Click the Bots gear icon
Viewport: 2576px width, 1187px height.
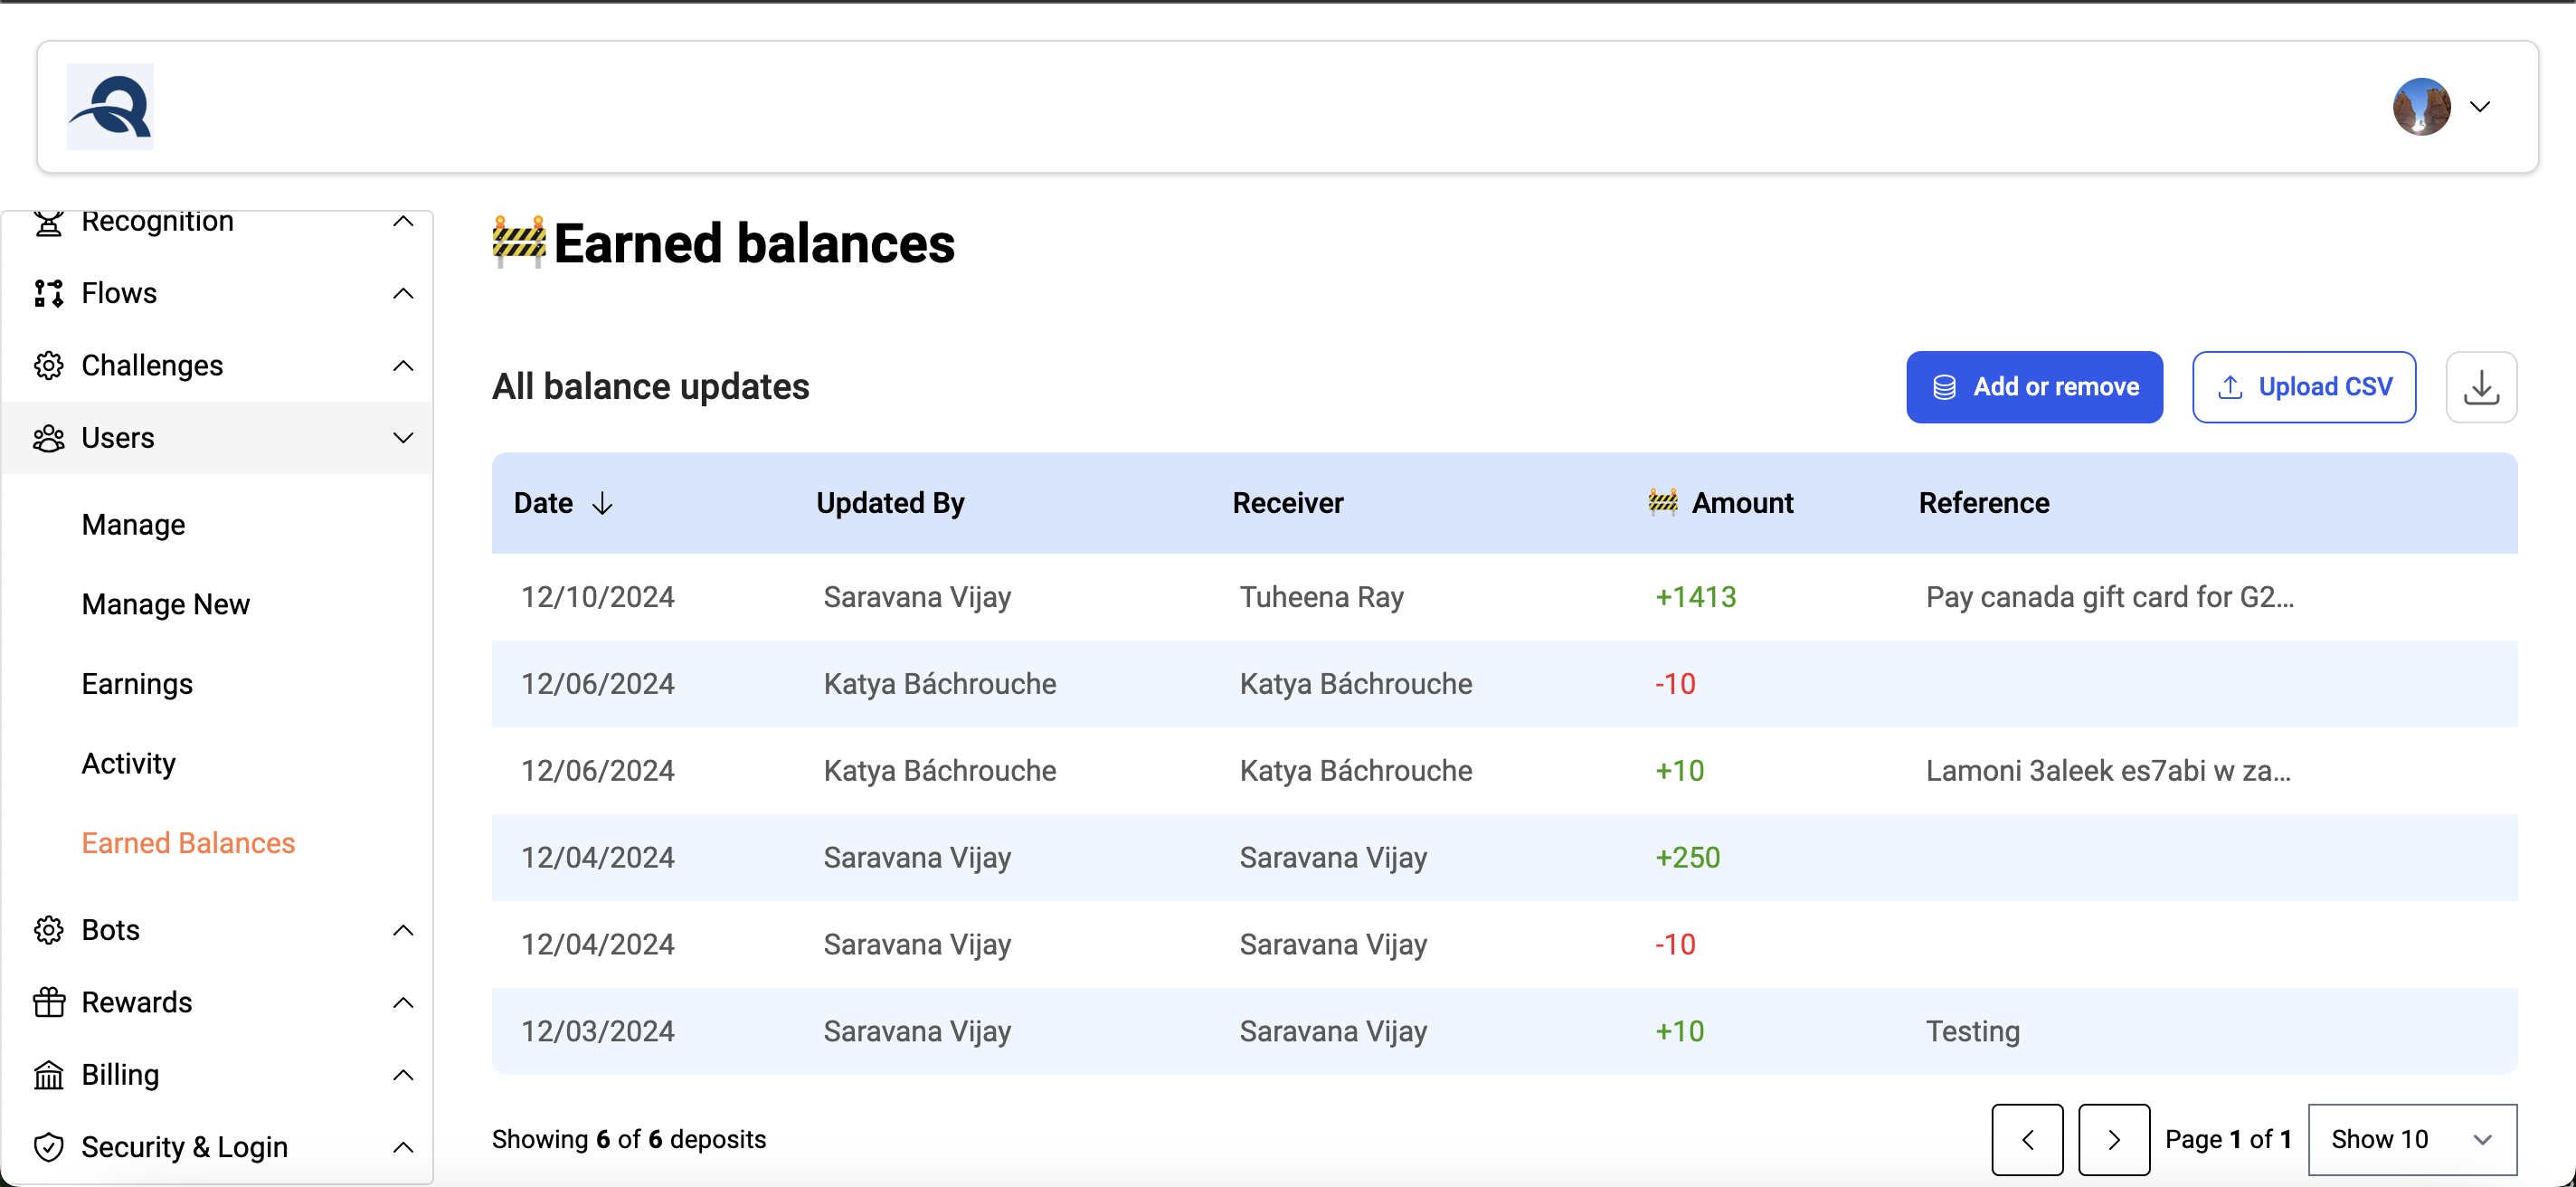click(x=48, y=930)
